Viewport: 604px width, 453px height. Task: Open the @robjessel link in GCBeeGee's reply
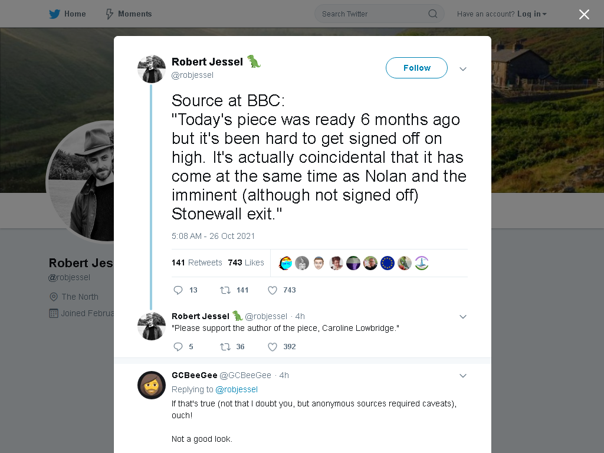click(x=236, y=389)
